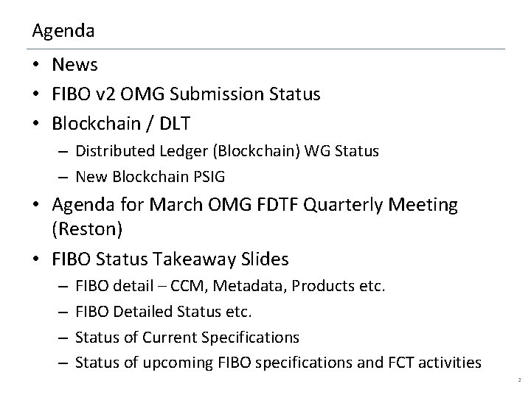
Task: Select 'FIBO Status Takeaway Slides' bullet
Action: 170,259
